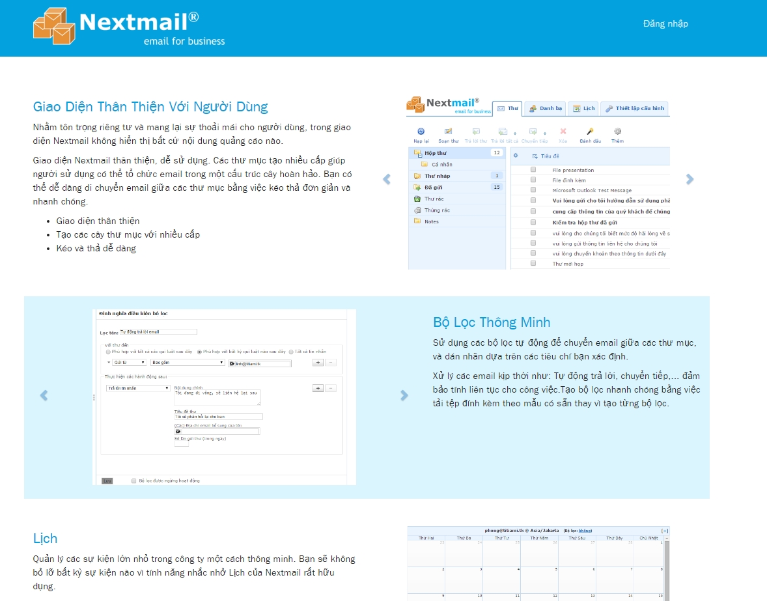Collapse the condition row arrow left of Gửi từ
This screenshot has height=601, width=767.
click(109, 363)
